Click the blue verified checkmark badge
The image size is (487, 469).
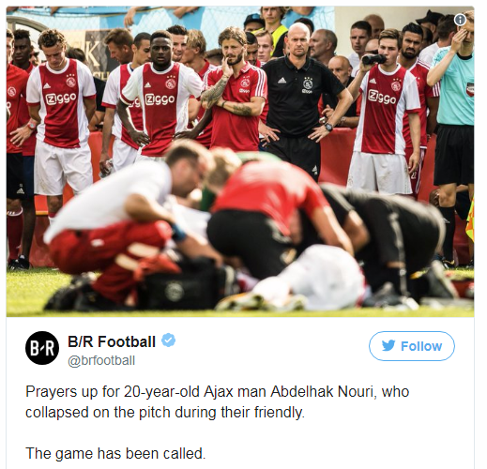click(x=168, y=340)
